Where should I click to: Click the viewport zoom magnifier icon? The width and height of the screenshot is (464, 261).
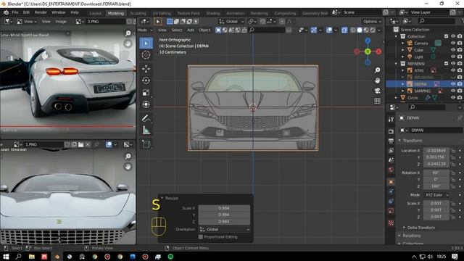click(x=377, y=70)
